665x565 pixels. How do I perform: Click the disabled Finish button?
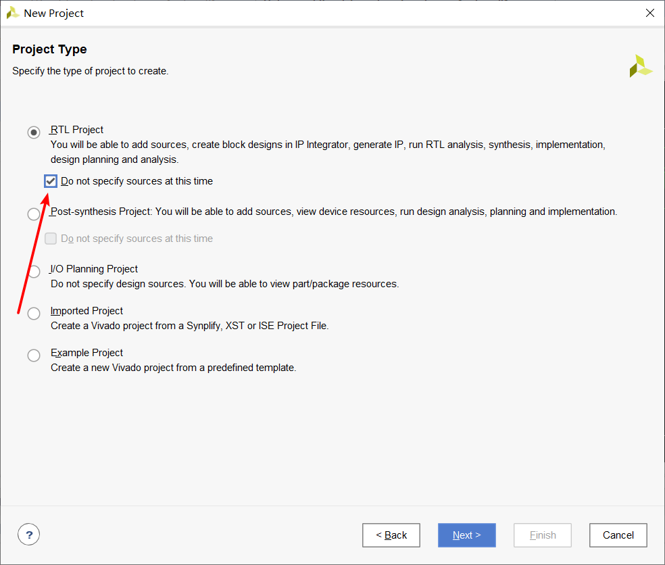(x=543, y=535)
